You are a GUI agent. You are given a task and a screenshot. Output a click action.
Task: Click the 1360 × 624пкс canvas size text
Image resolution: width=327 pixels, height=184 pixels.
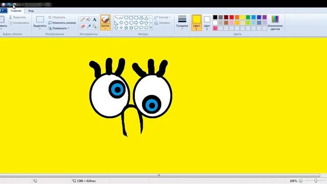pyautogui.click(x=86, y=181)
